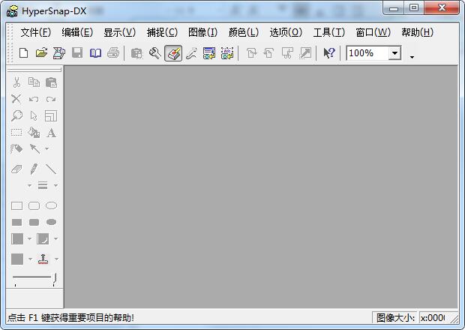Open dropdown left of line style icon
The height and width of the screenshot is (330, 465).
coord(29,185)
